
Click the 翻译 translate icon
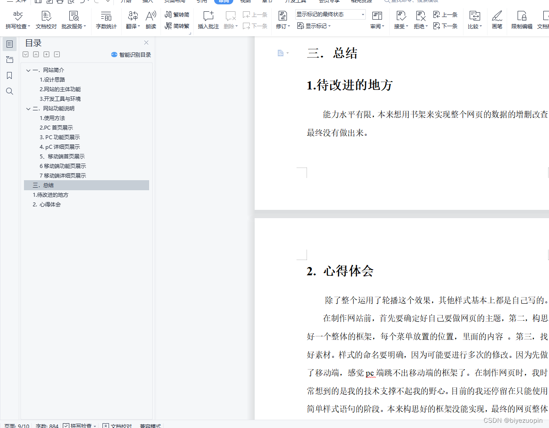click(133, 16)
